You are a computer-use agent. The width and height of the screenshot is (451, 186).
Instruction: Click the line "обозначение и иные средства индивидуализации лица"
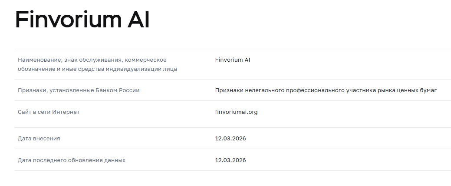pos(97,69)
